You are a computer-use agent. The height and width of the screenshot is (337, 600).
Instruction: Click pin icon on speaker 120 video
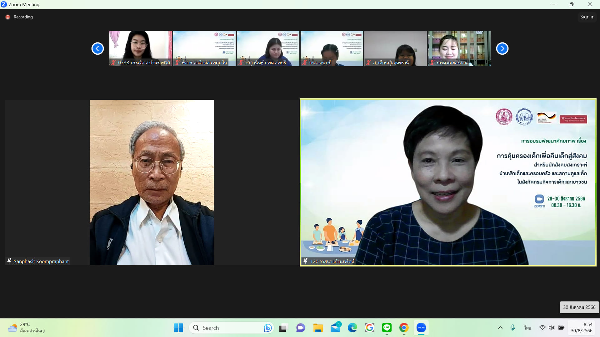pyautogui.click(x=305, y=261)
